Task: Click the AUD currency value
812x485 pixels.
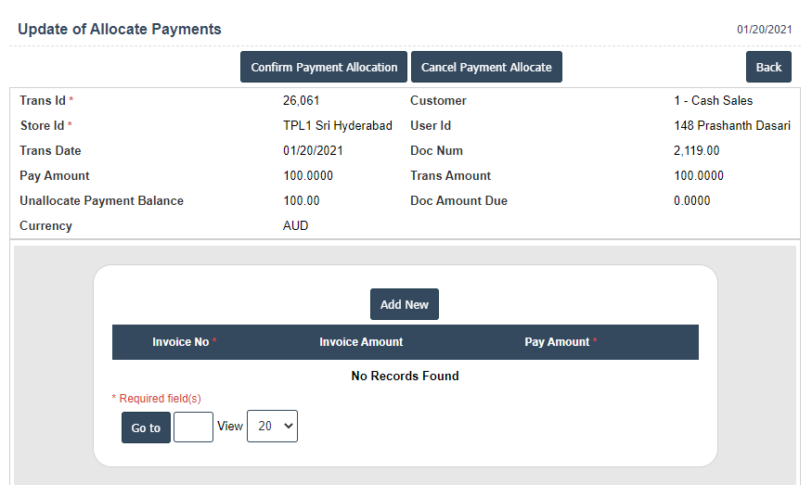Action: (295, 225)
